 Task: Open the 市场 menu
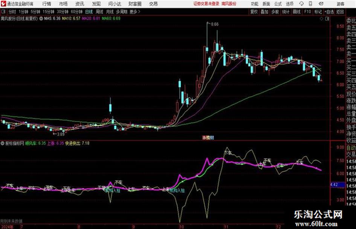[63, 4]
